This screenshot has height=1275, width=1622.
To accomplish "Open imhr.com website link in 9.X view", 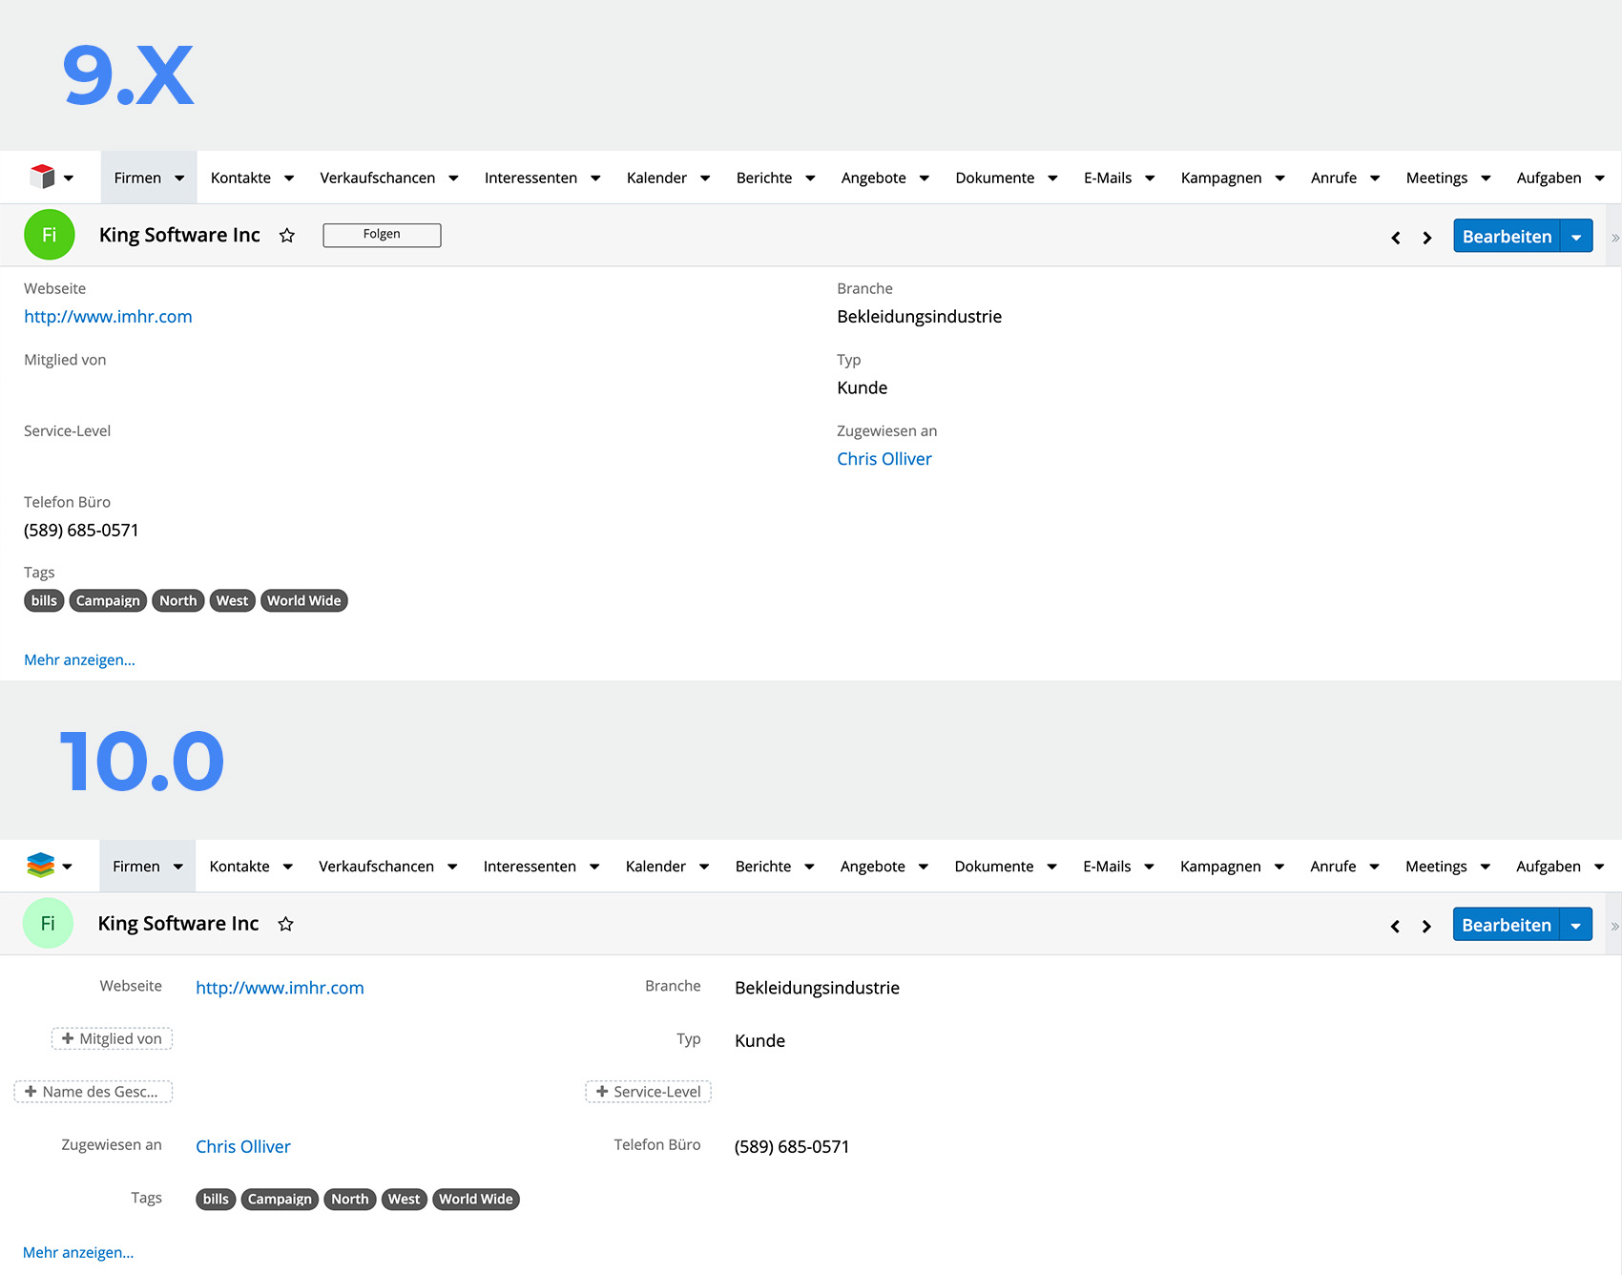I will tap(108, 317).
